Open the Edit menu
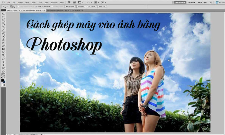The height and width of the screenshot is (135, 225). [x=14, y=2]
